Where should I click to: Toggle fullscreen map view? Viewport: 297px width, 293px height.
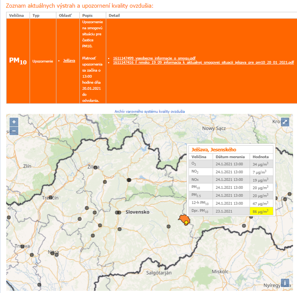click(x=285, y=122)
